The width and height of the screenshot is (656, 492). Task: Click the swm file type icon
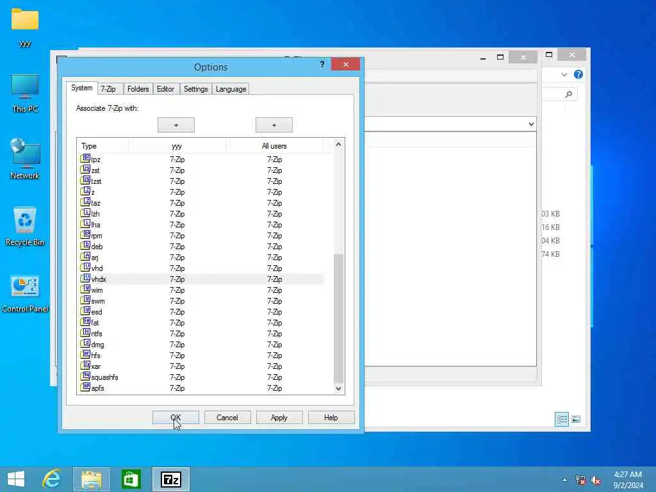click(85, 300)
